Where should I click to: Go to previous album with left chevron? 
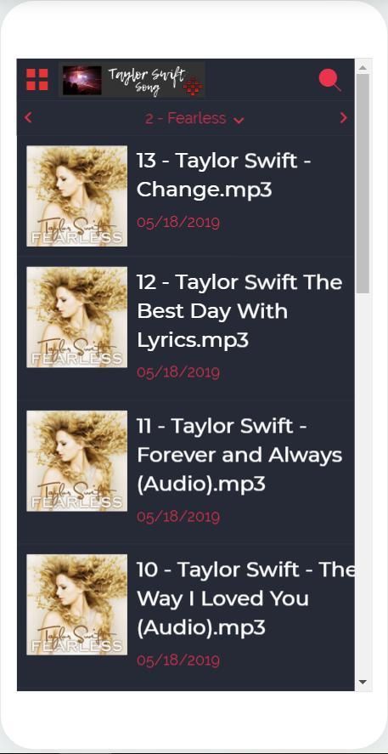pyautogui.click(x=28, y=117)
